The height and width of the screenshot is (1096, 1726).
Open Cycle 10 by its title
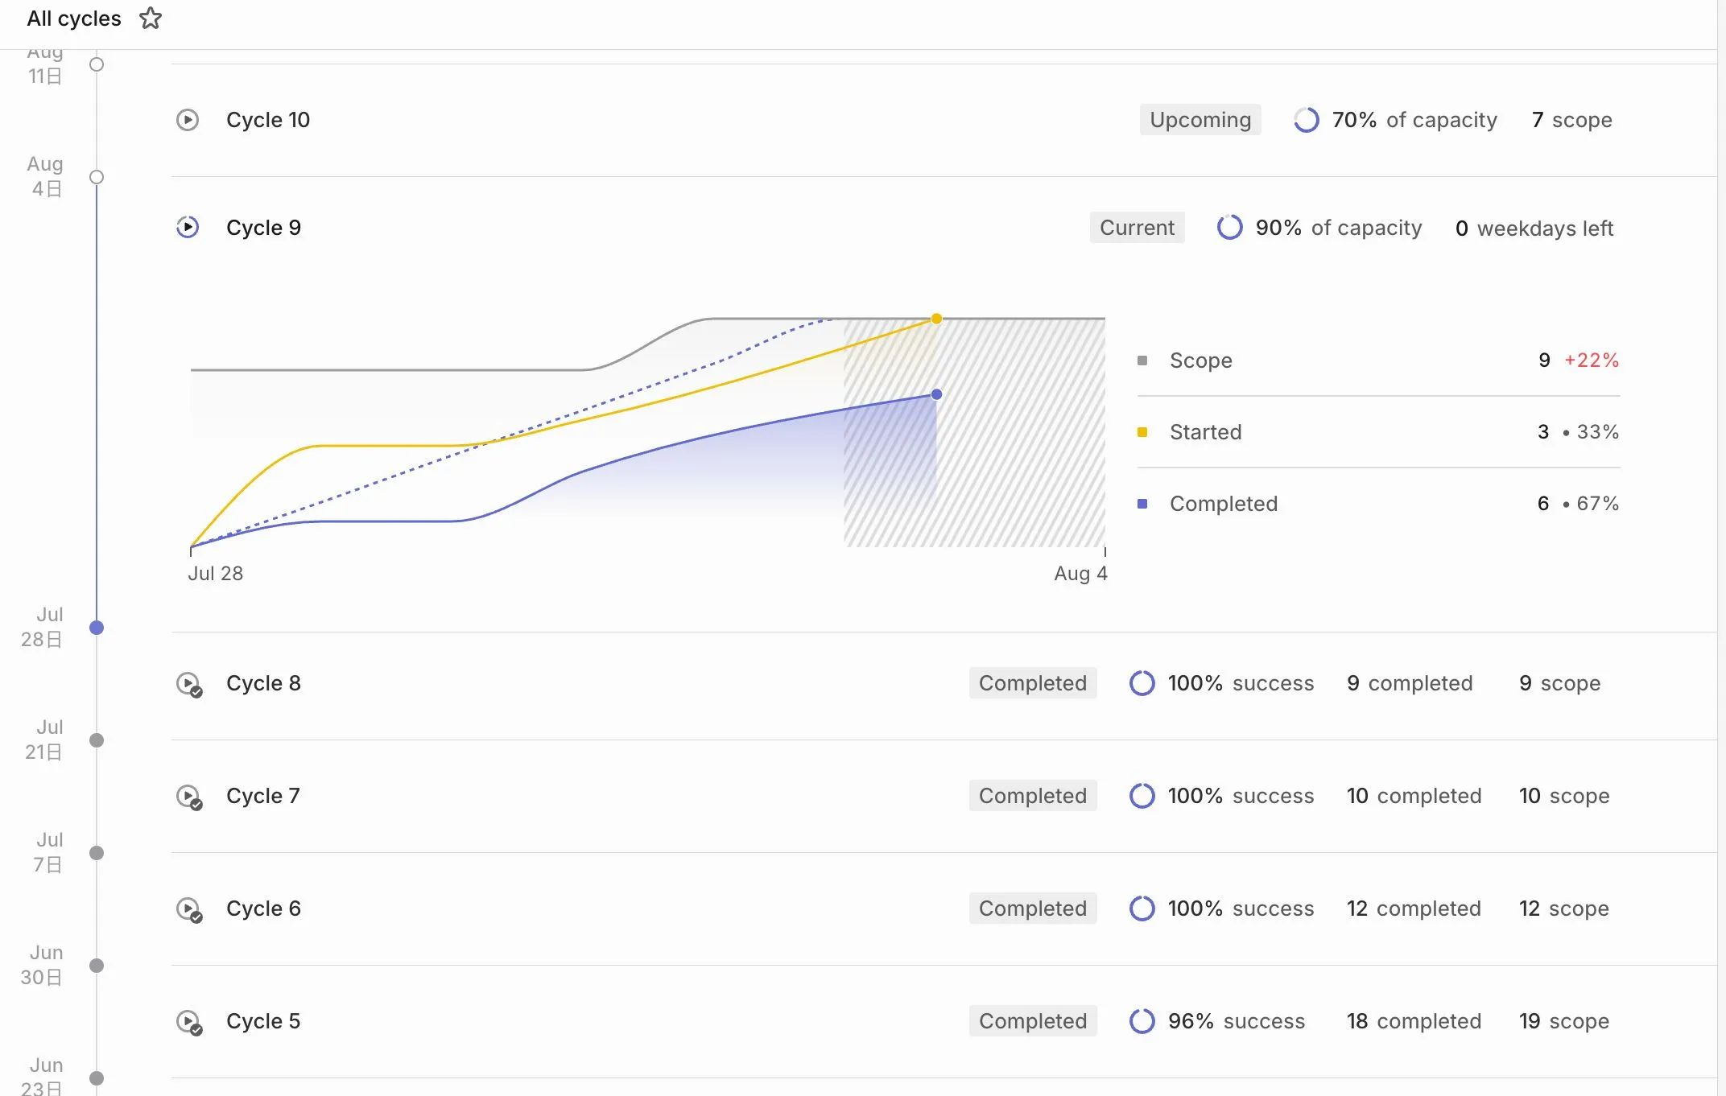[x=267, y=120]
